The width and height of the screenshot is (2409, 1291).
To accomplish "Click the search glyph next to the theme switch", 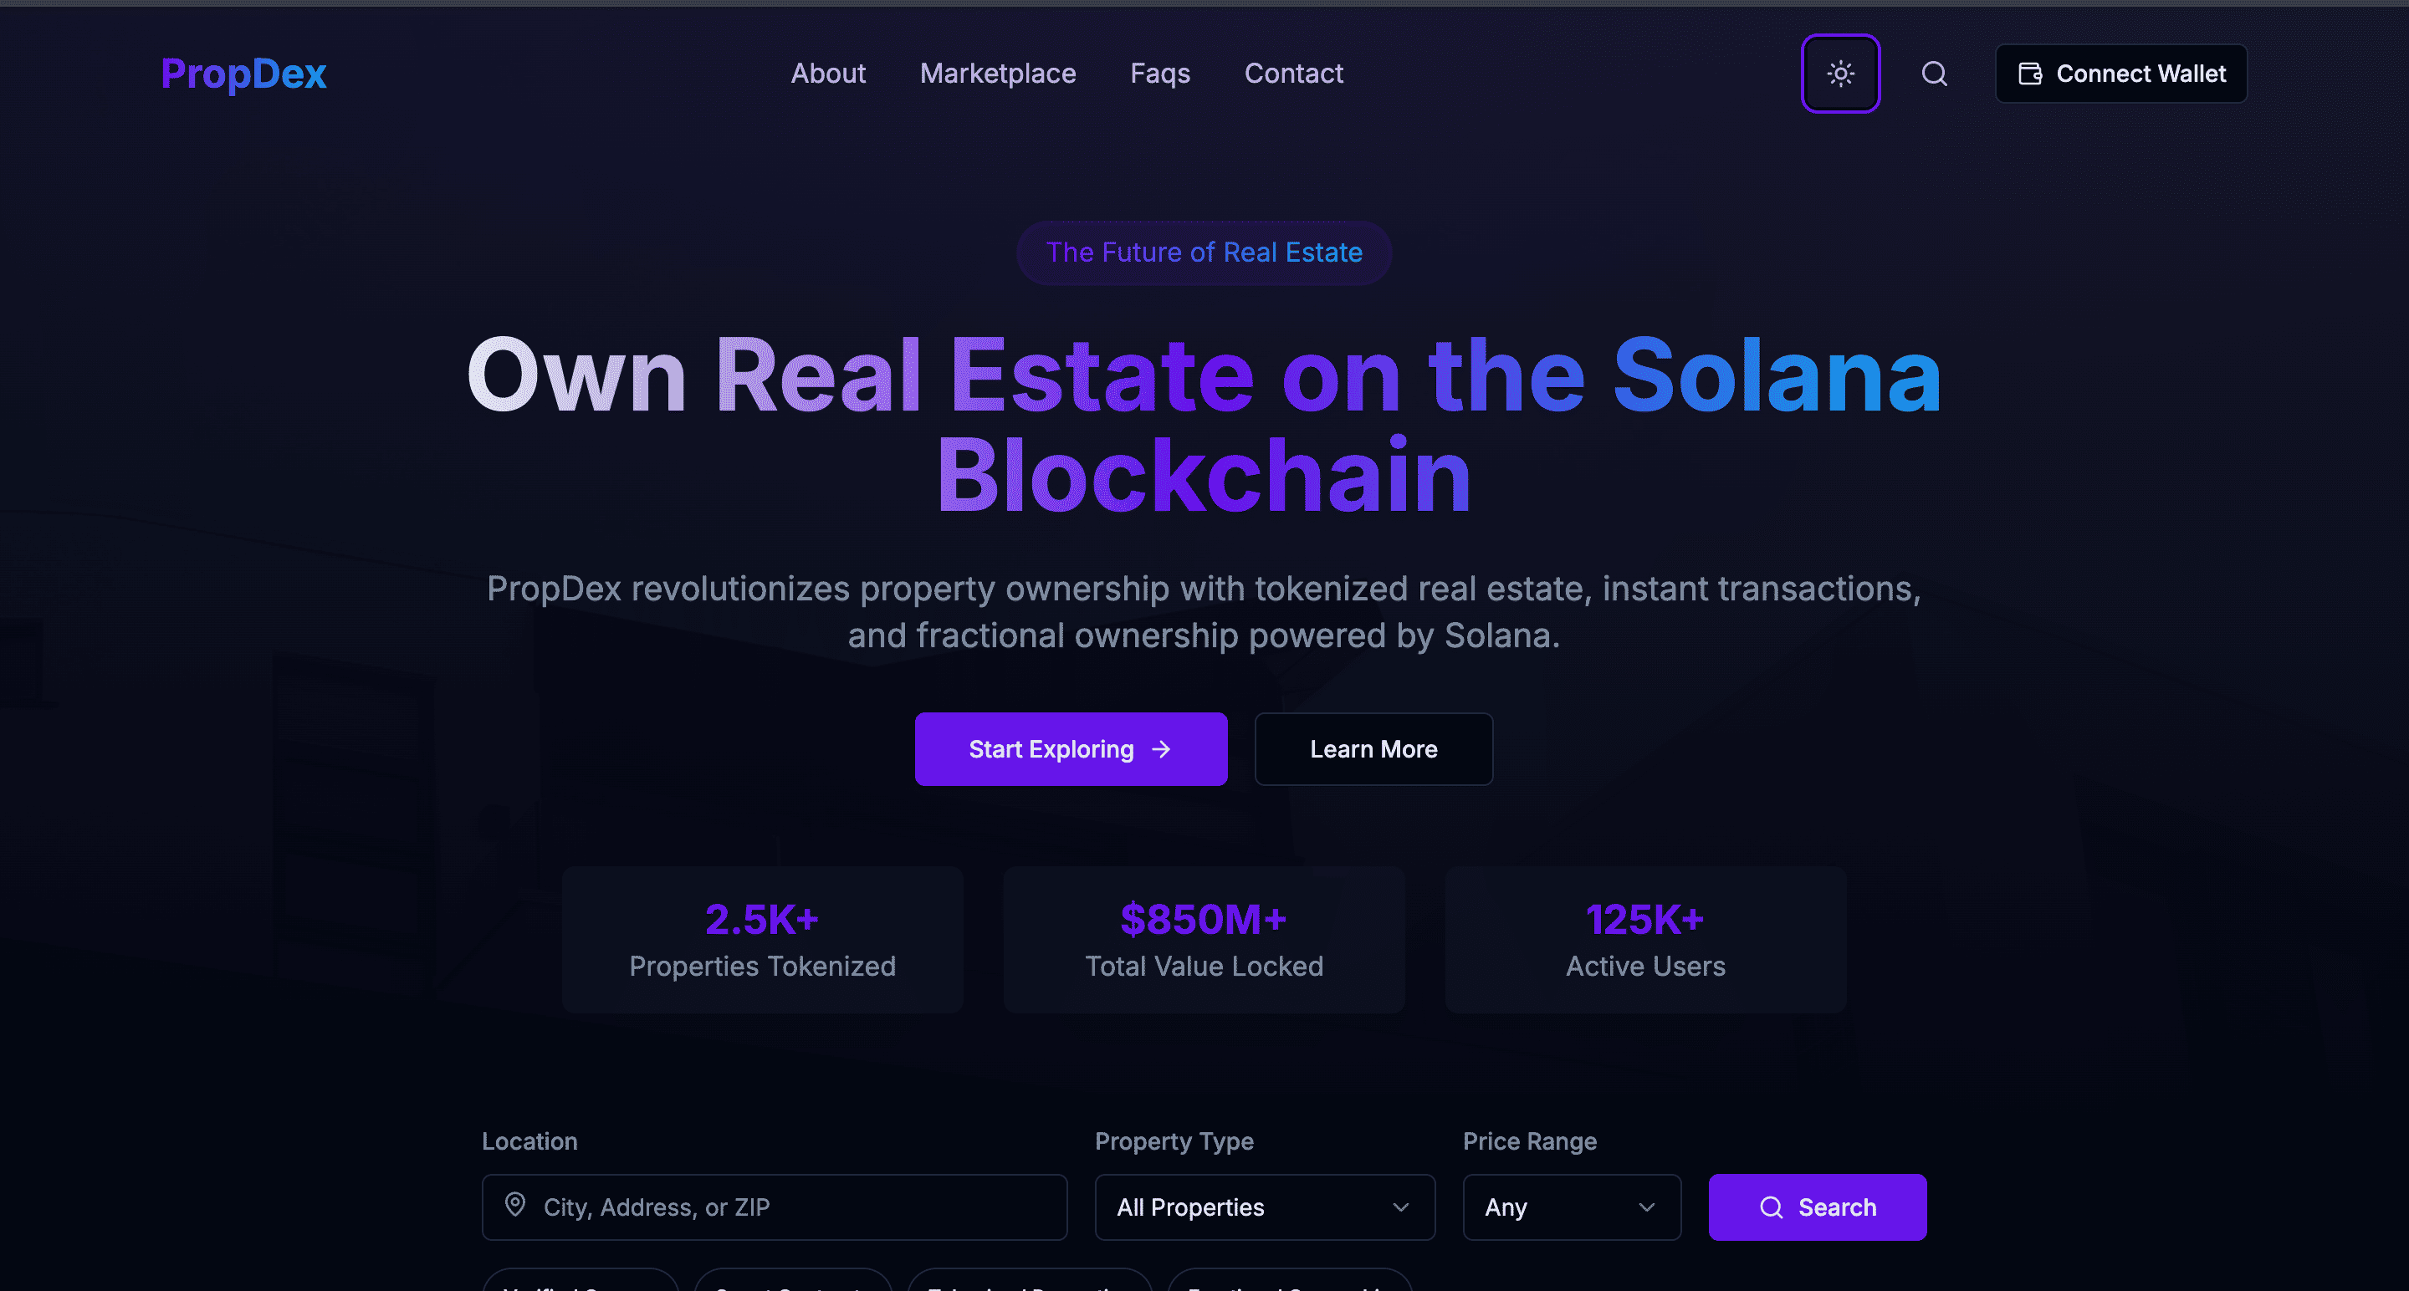I will 1934,74.
